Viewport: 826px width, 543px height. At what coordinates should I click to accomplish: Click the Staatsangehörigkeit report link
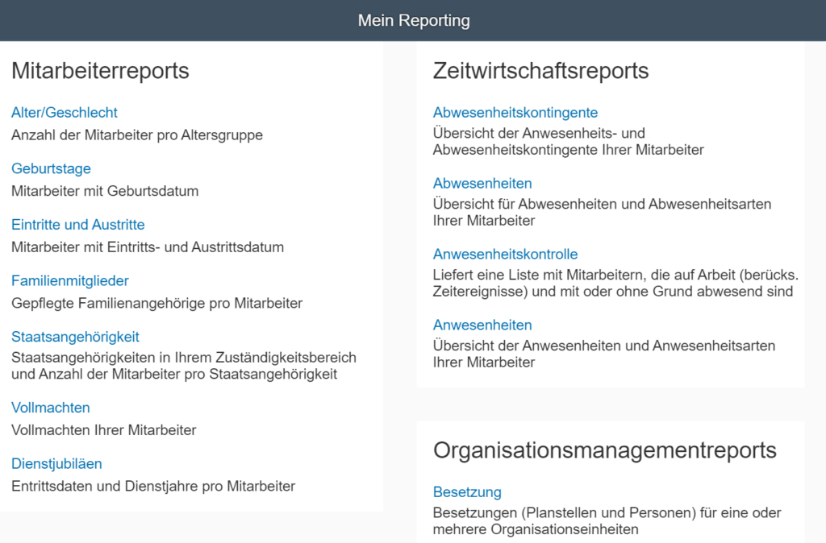[x=75, y=337]
